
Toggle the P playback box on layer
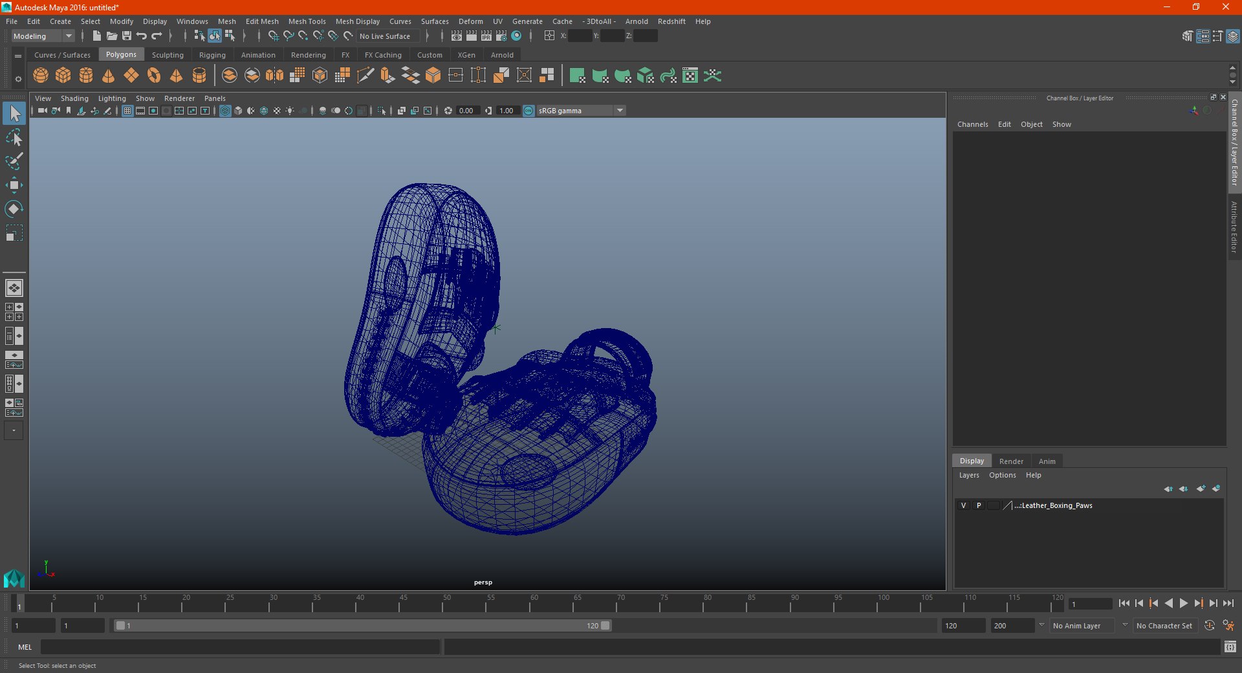click(979, 505)
